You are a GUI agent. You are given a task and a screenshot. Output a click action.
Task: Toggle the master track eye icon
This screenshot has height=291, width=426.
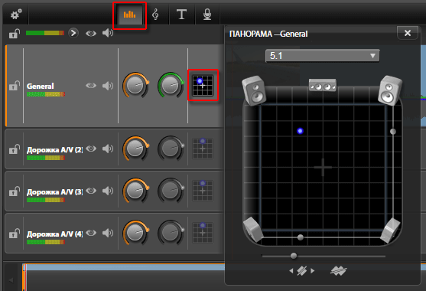(91, 34)
